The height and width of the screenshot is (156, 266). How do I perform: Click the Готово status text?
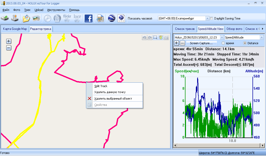pos(5,153)
